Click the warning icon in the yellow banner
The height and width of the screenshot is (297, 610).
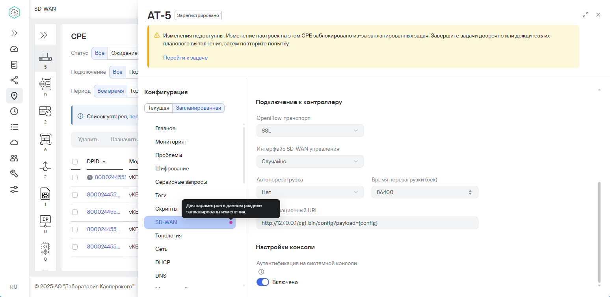pyautogui.click(x=157, y=35)
